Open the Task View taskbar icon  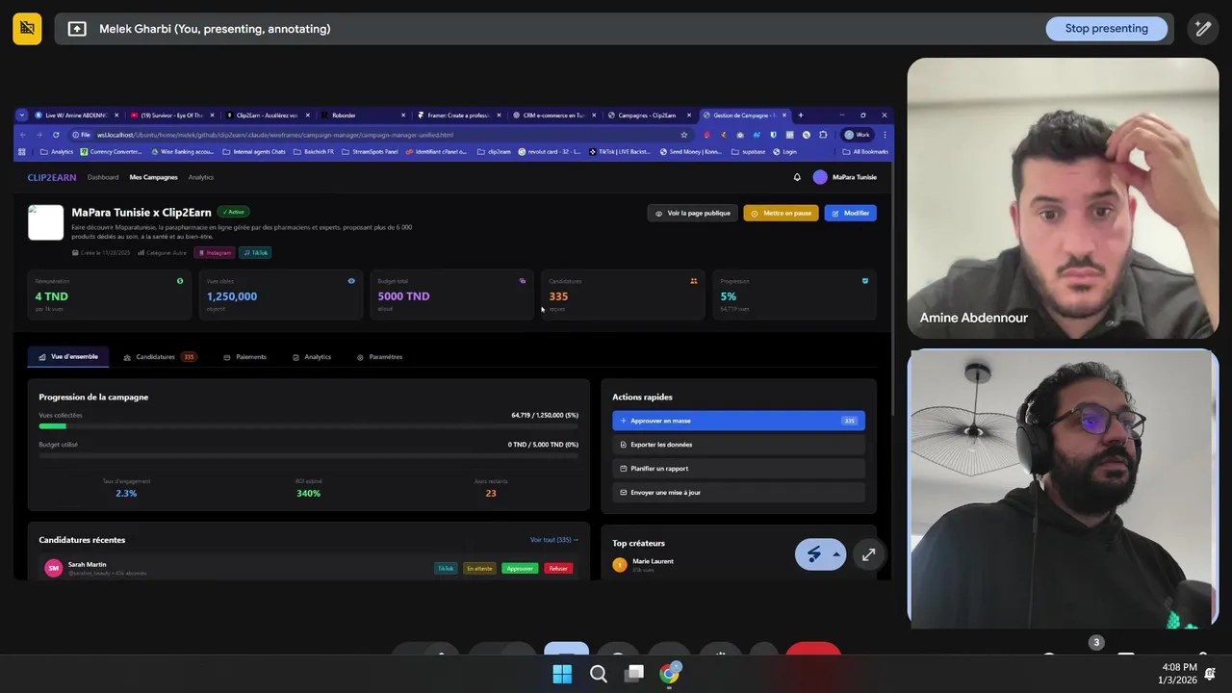633,674
